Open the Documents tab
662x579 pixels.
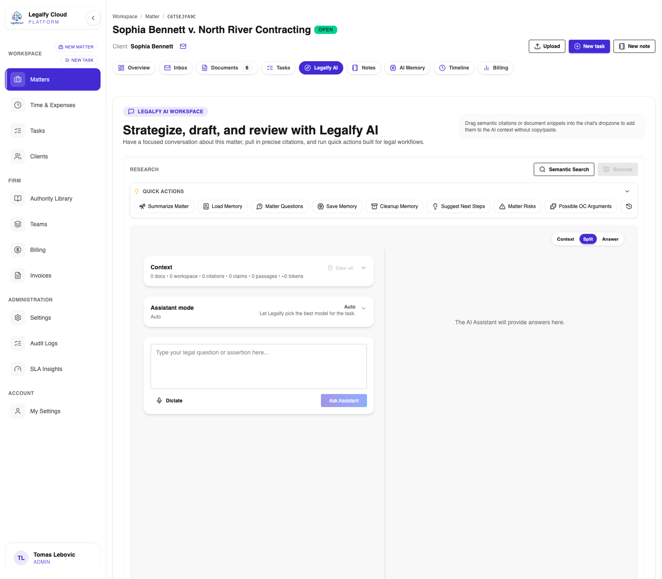pos(227,68)
